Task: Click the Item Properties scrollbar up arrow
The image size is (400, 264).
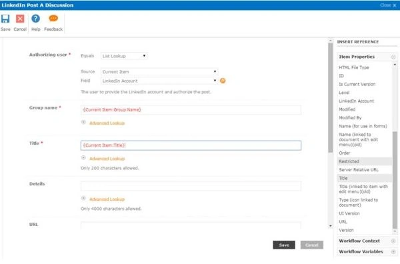Action: pyautogui.click(x=395, y=65)
